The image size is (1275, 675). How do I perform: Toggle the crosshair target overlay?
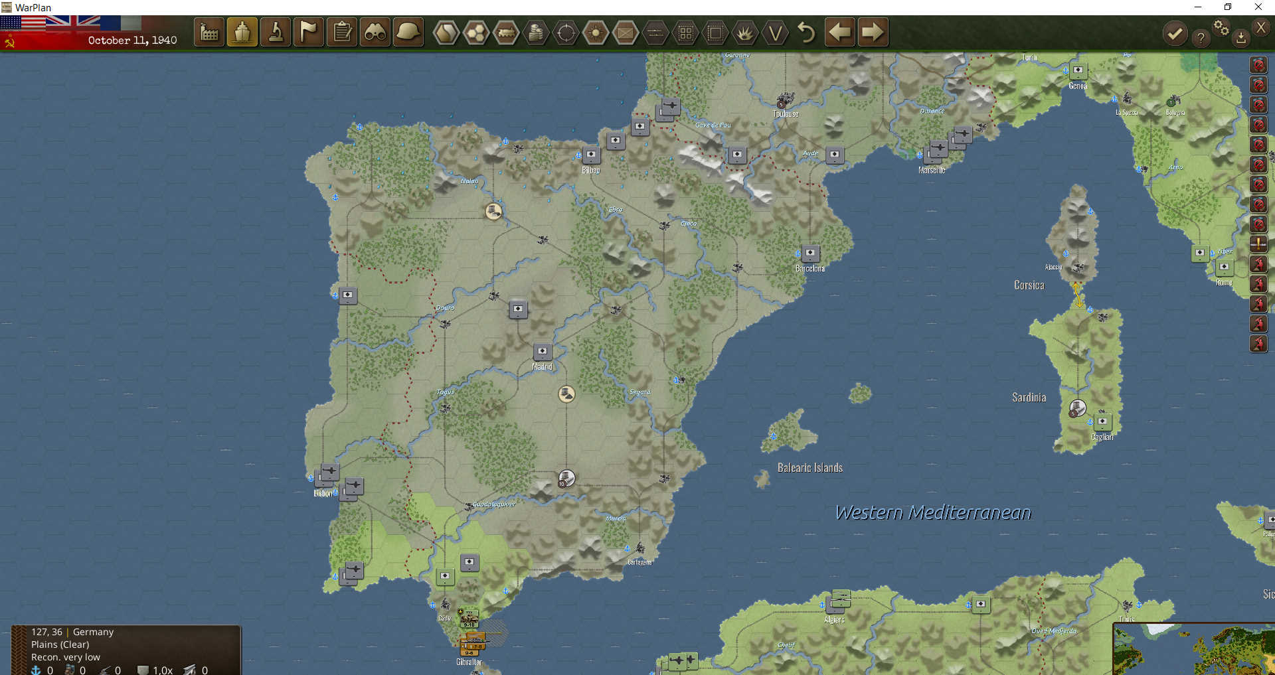coord(566,33)
